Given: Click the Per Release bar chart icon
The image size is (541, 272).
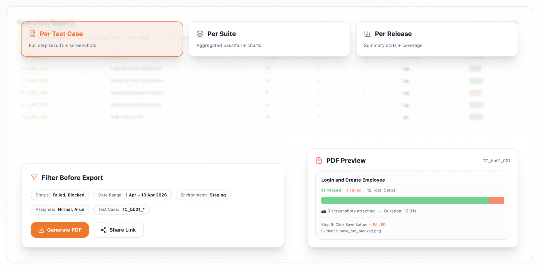Looking at the screenshot, I should pyautogui.click(x=367, y=34).
